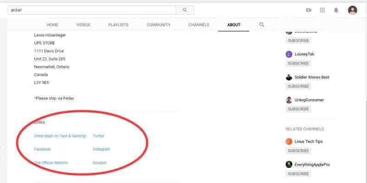Open the Instagram link
The width and height of the screenshot is (367, 183).
point(101,149)
